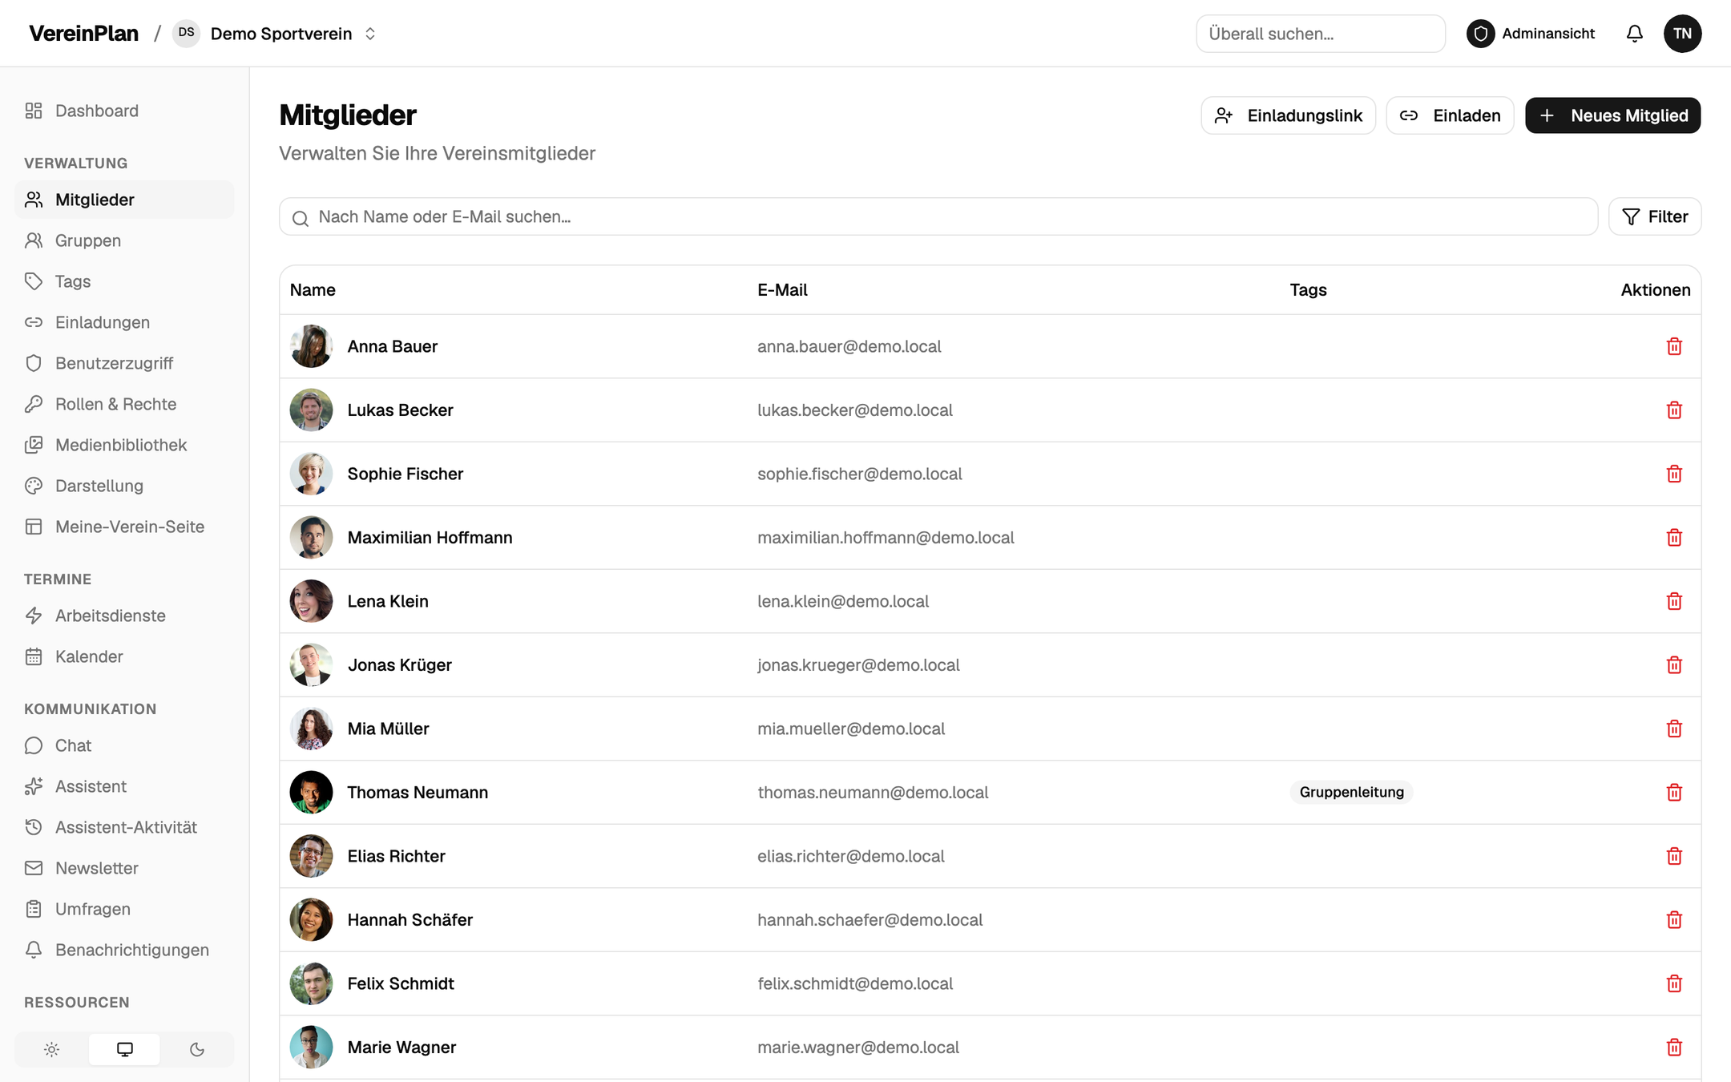Click the Adminansicht shield icon
The height and width of the screenshot is (1082, 1731).
click(1481, 34)
